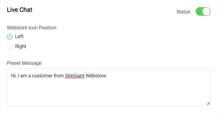This screenshot has height=118, width=219.
Task: Click the underlined word 'SiteGiant'
Action: [x=74, y=76]
